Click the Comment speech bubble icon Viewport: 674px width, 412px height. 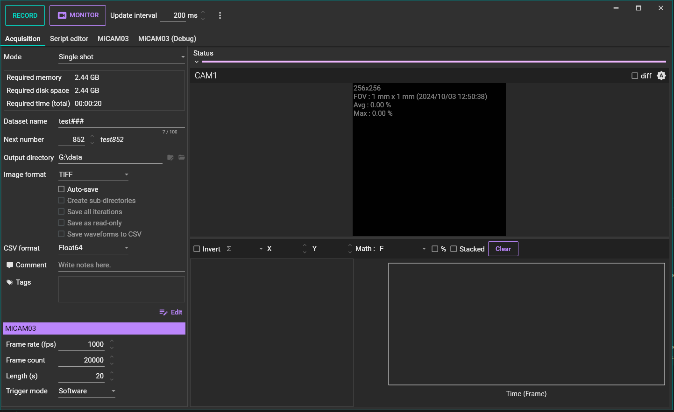tap(10, 265)
